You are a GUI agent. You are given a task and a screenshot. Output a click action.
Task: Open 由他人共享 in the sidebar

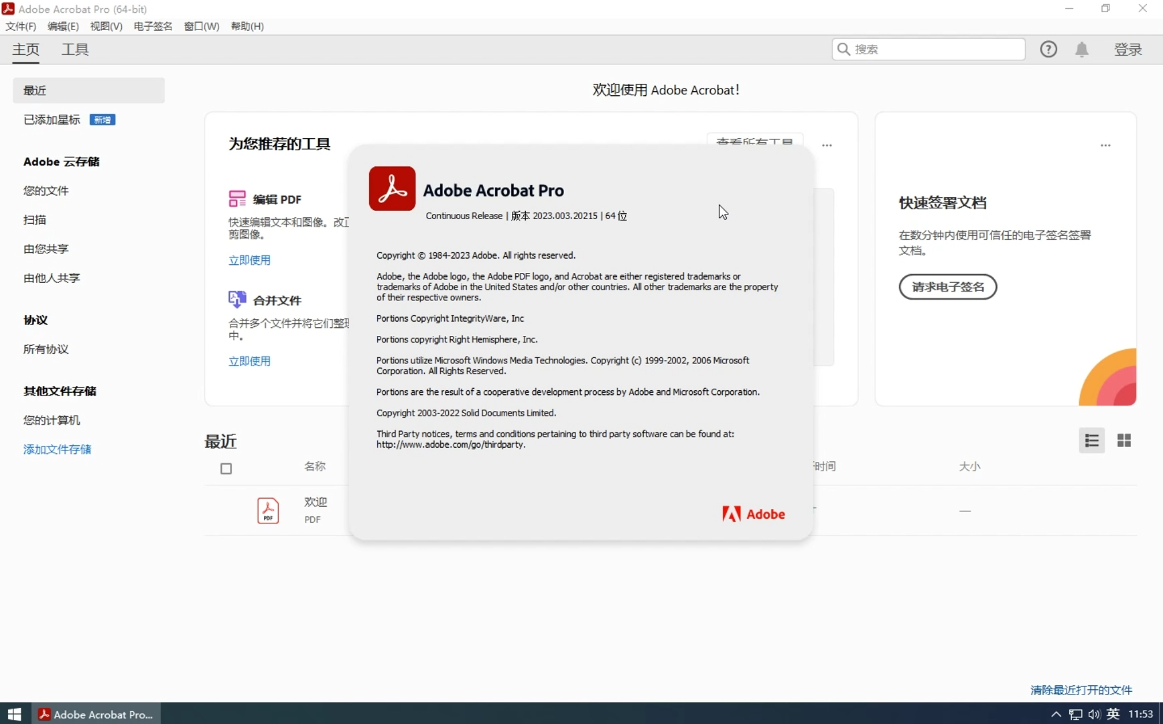pyautogui.click(x=52, y=278)
